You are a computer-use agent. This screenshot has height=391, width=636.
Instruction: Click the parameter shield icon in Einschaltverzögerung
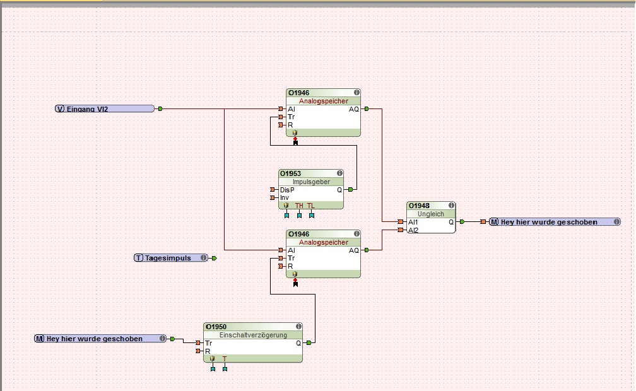coord(212,359)
